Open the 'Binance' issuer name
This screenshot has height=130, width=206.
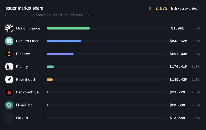[x=23, y=54]
